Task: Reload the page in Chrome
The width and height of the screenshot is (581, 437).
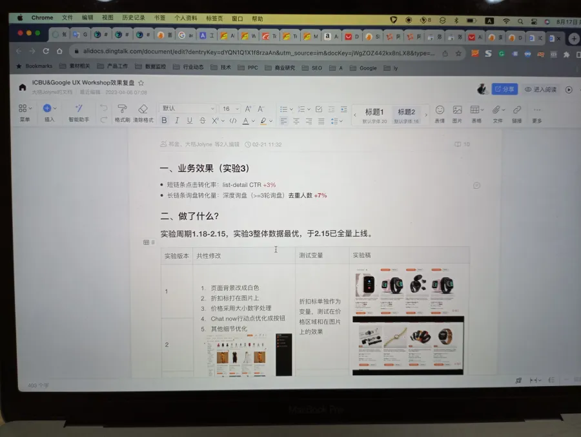Action: pos(46,51)
